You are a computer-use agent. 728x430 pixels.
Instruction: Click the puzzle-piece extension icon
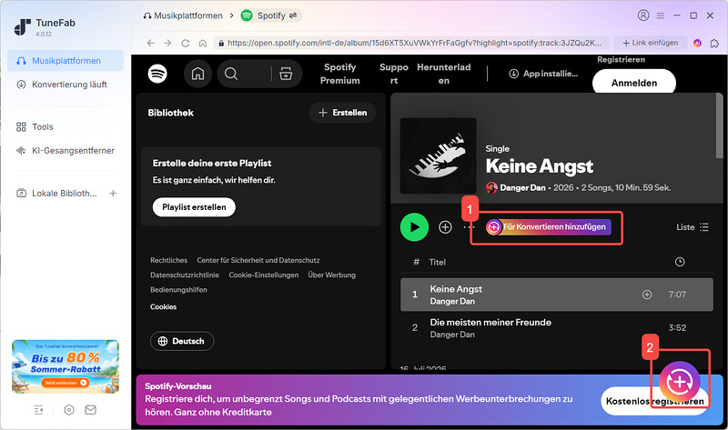(x=714, y=43)
